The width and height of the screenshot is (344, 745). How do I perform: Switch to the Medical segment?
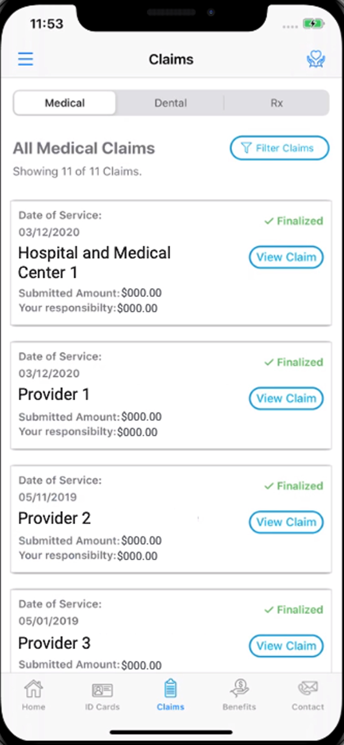(x=65, y=103)
